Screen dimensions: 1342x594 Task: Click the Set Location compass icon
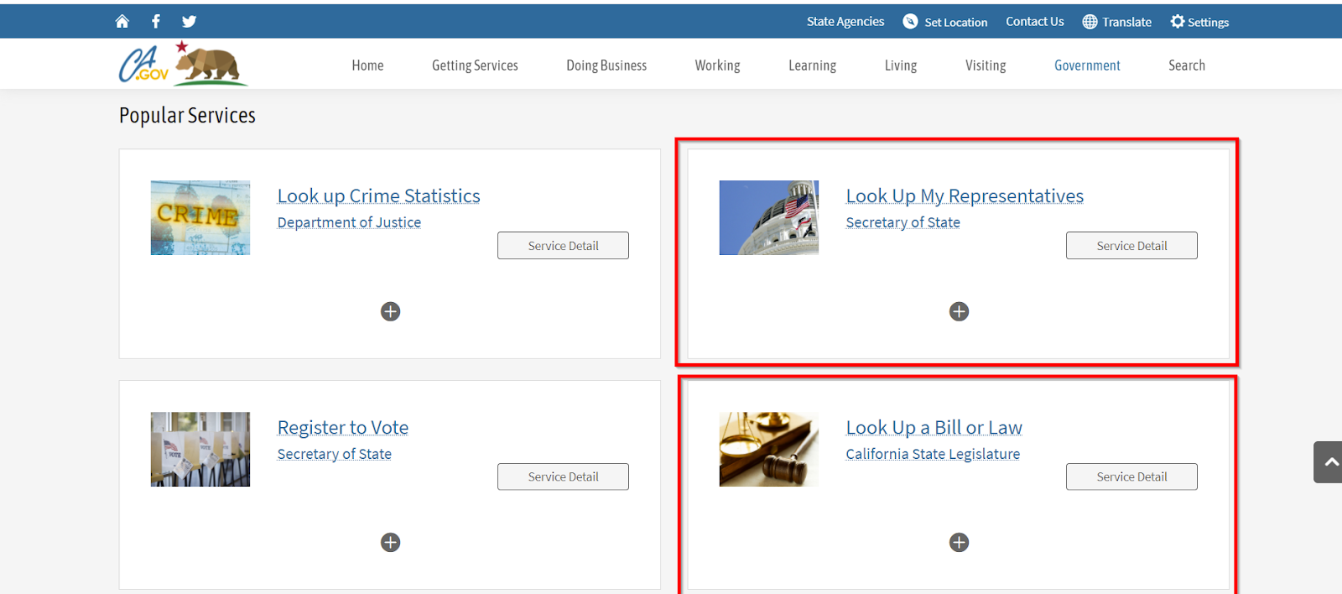910,22
